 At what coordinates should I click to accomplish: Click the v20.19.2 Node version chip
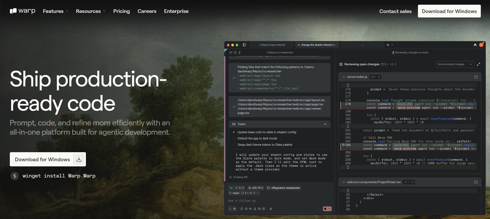pyautogui.click(x=255, y=188)
